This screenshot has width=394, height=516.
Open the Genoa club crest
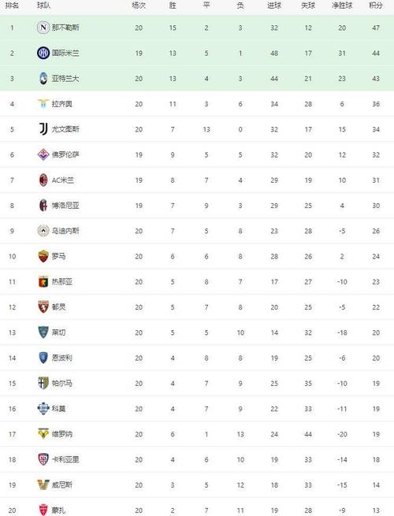pos(43,282)
